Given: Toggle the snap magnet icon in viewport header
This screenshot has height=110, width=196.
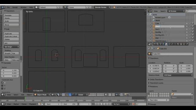Looking at the screenshot, I should (x=114, y=95).
